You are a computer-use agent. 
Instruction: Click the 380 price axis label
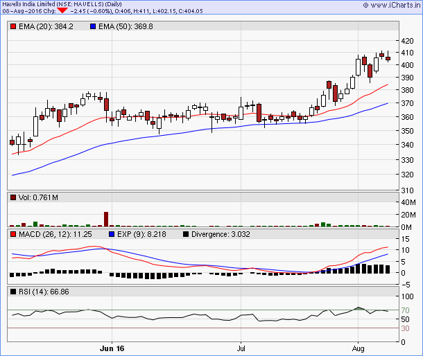pos(407,90)
